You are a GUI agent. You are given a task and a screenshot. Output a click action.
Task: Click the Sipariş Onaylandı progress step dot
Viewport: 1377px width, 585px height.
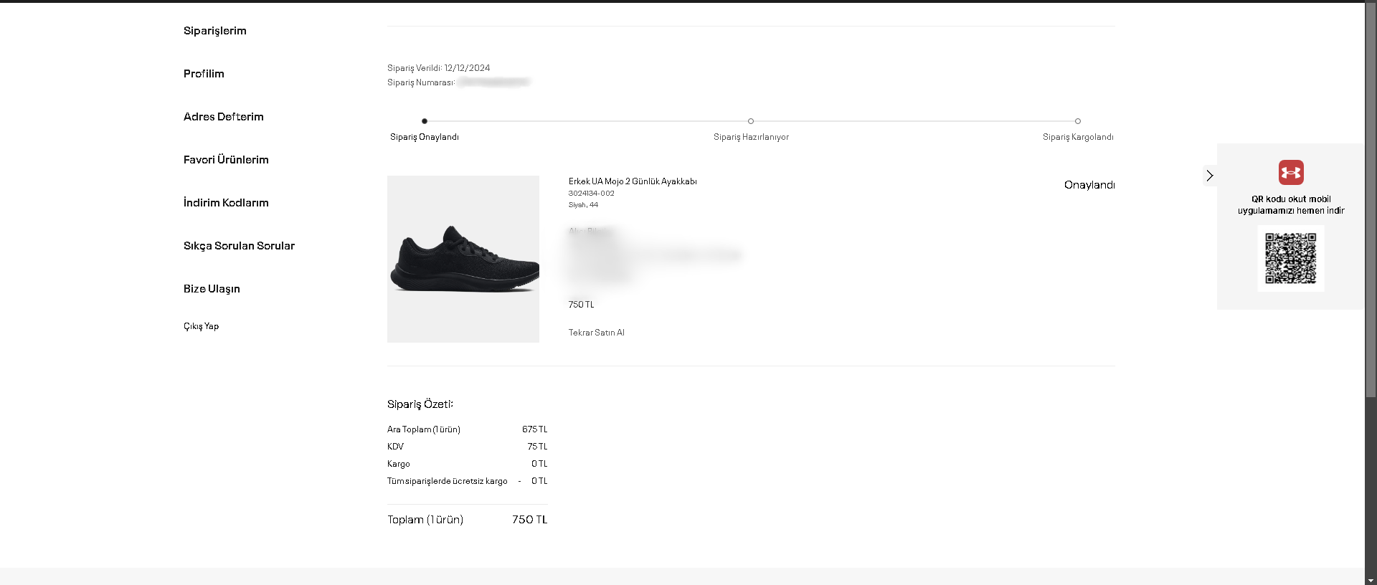[x=425, y=121]
